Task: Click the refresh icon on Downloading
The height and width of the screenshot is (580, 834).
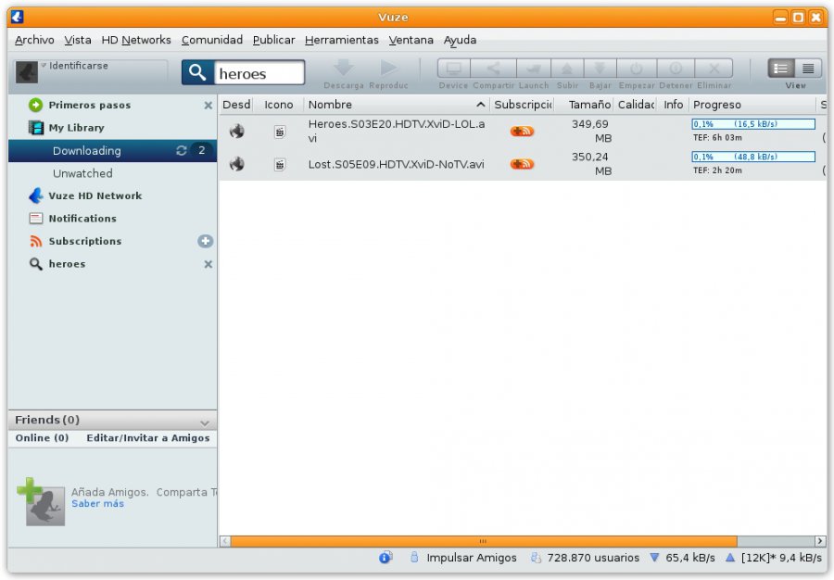Action: 181,150
